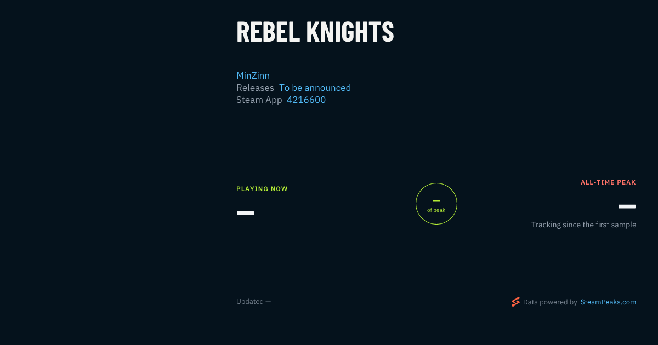This screenshot has height=345, width=658.
Task: Click the green "of peak" circle indicator
Action: (x=436, y=204)
